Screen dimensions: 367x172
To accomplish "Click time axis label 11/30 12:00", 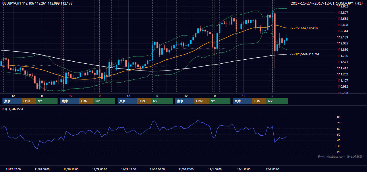I will tap(186, 169).
